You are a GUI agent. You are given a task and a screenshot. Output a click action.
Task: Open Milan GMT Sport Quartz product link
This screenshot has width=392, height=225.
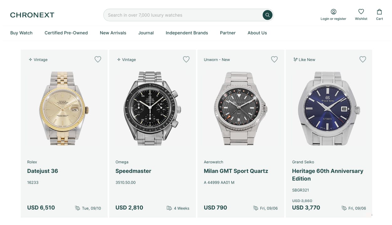(x=236, y=171)
